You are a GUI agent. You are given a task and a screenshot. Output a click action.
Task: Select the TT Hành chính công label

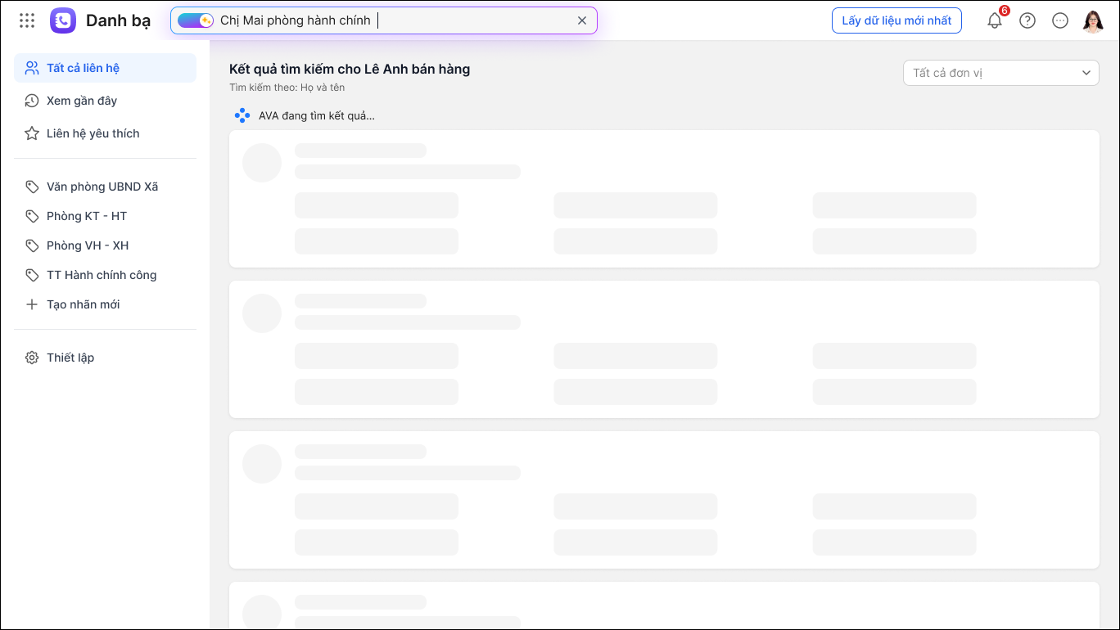pos(102,275)
